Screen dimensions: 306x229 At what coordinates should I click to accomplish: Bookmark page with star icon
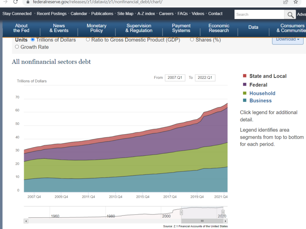pos(296,2)
